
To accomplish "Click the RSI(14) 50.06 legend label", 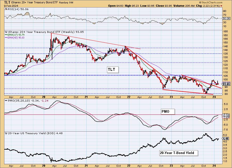I will pos(17,9).
